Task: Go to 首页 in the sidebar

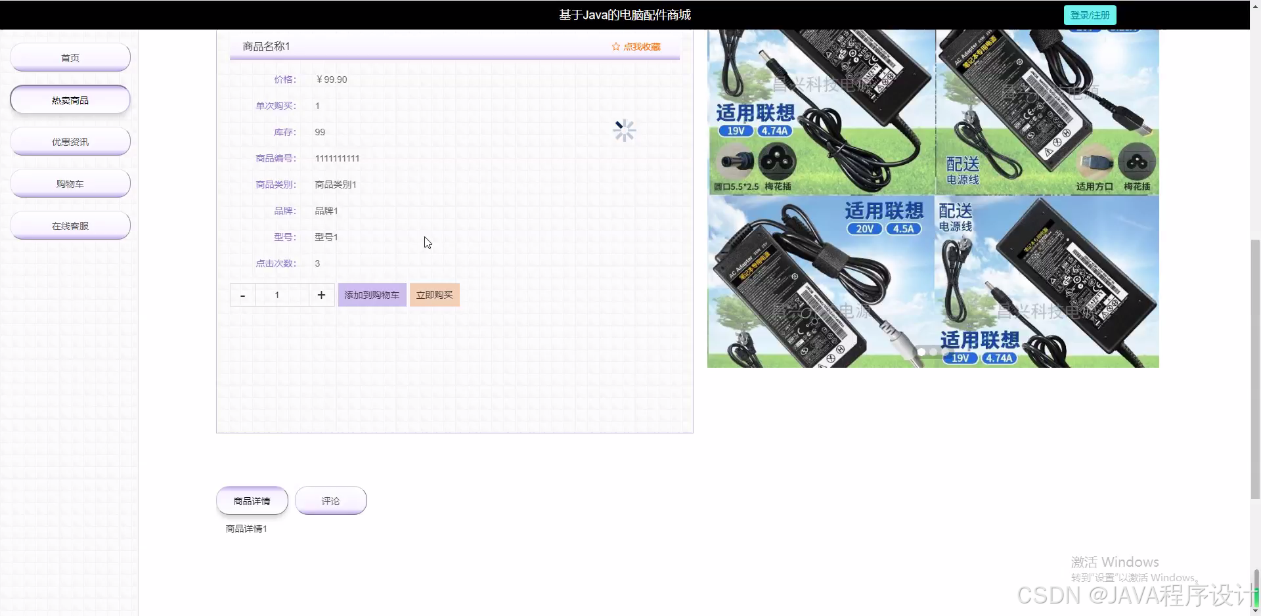Action: tap(70, 57)
